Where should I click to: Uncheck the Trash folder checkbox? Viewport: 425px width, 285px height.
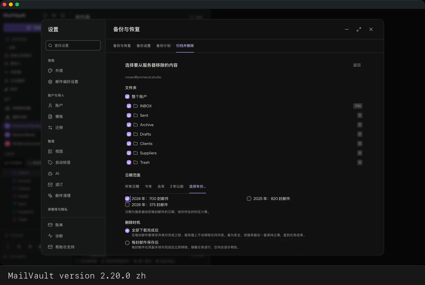click(x=129, y=162)
